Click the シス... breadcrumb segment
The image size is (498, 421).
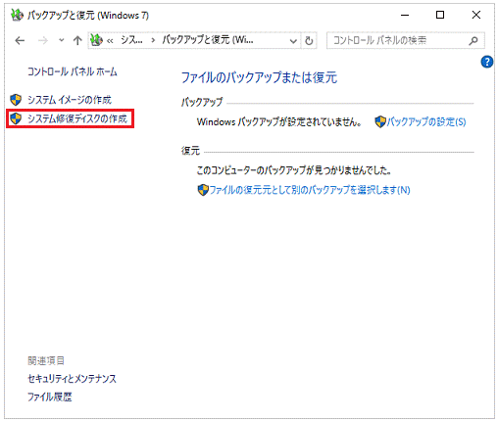131,40
